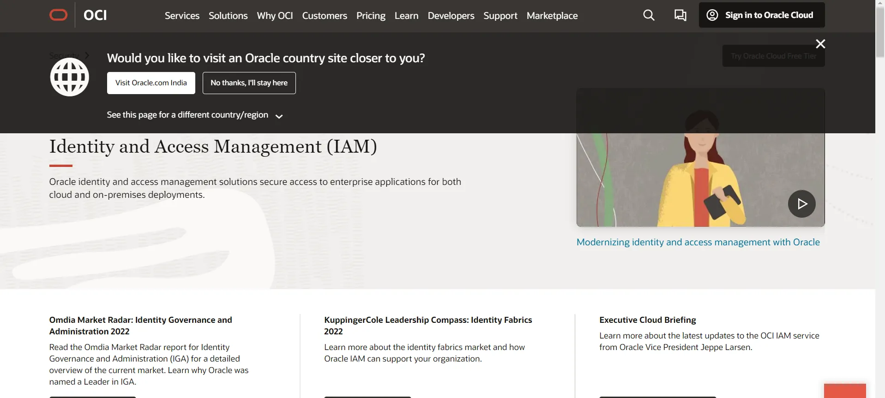Image resolution: width=885 pixels, height=398 pixels.
Task: Click the red floating button at bottom right
Action: click(x=845, y=391)
